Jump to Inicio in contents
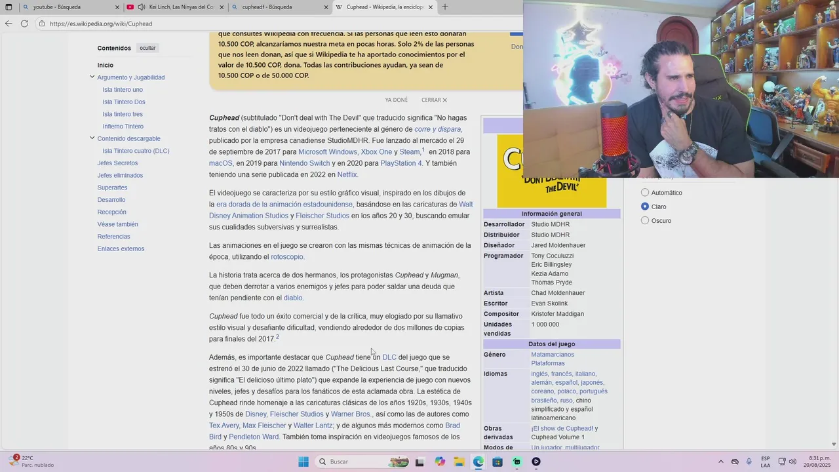The image size is (839, 472). 106,65
